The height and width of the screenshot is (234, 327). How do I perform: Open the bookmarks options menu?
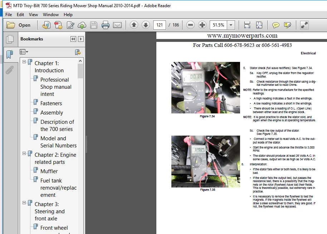coord(24,52)
